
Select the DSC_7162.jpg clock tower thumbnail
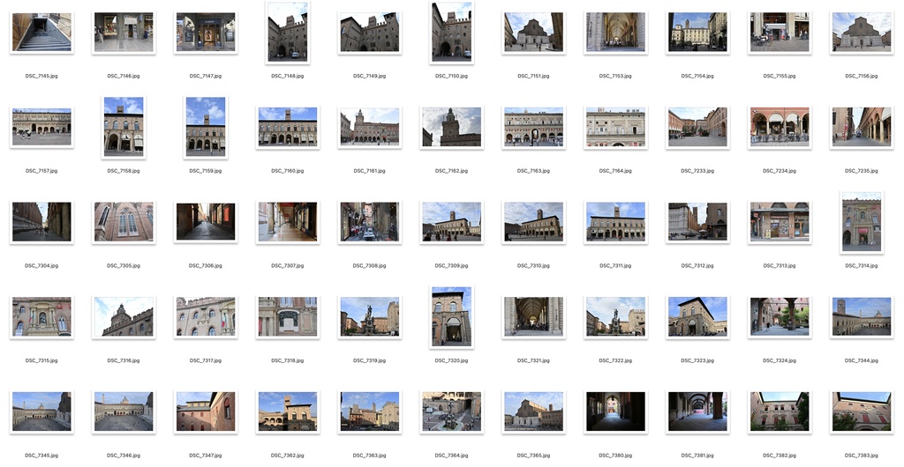pos(451,127)
